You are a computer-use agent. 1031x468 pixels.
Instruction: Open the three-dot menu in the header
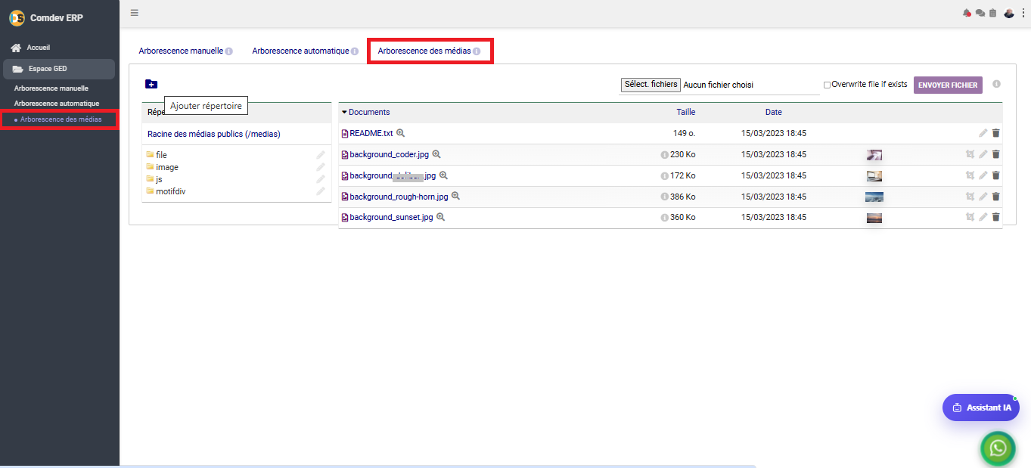pos(1023,13)
